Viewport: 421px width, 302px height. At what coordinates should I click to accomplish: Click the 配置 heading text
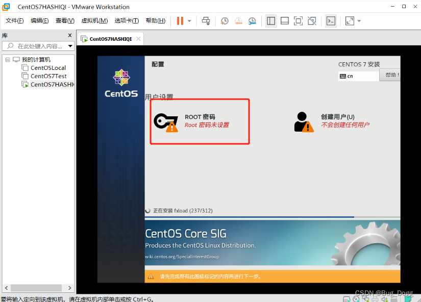click(158, 64)
